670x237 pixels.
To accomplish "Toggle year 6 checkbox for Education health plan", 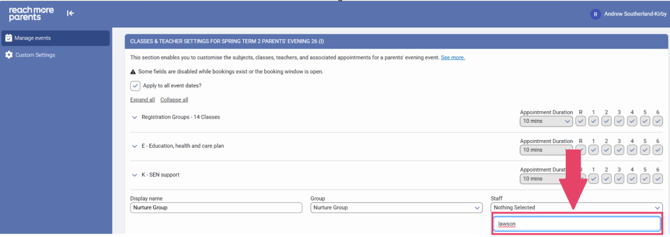I will (658, 150).
